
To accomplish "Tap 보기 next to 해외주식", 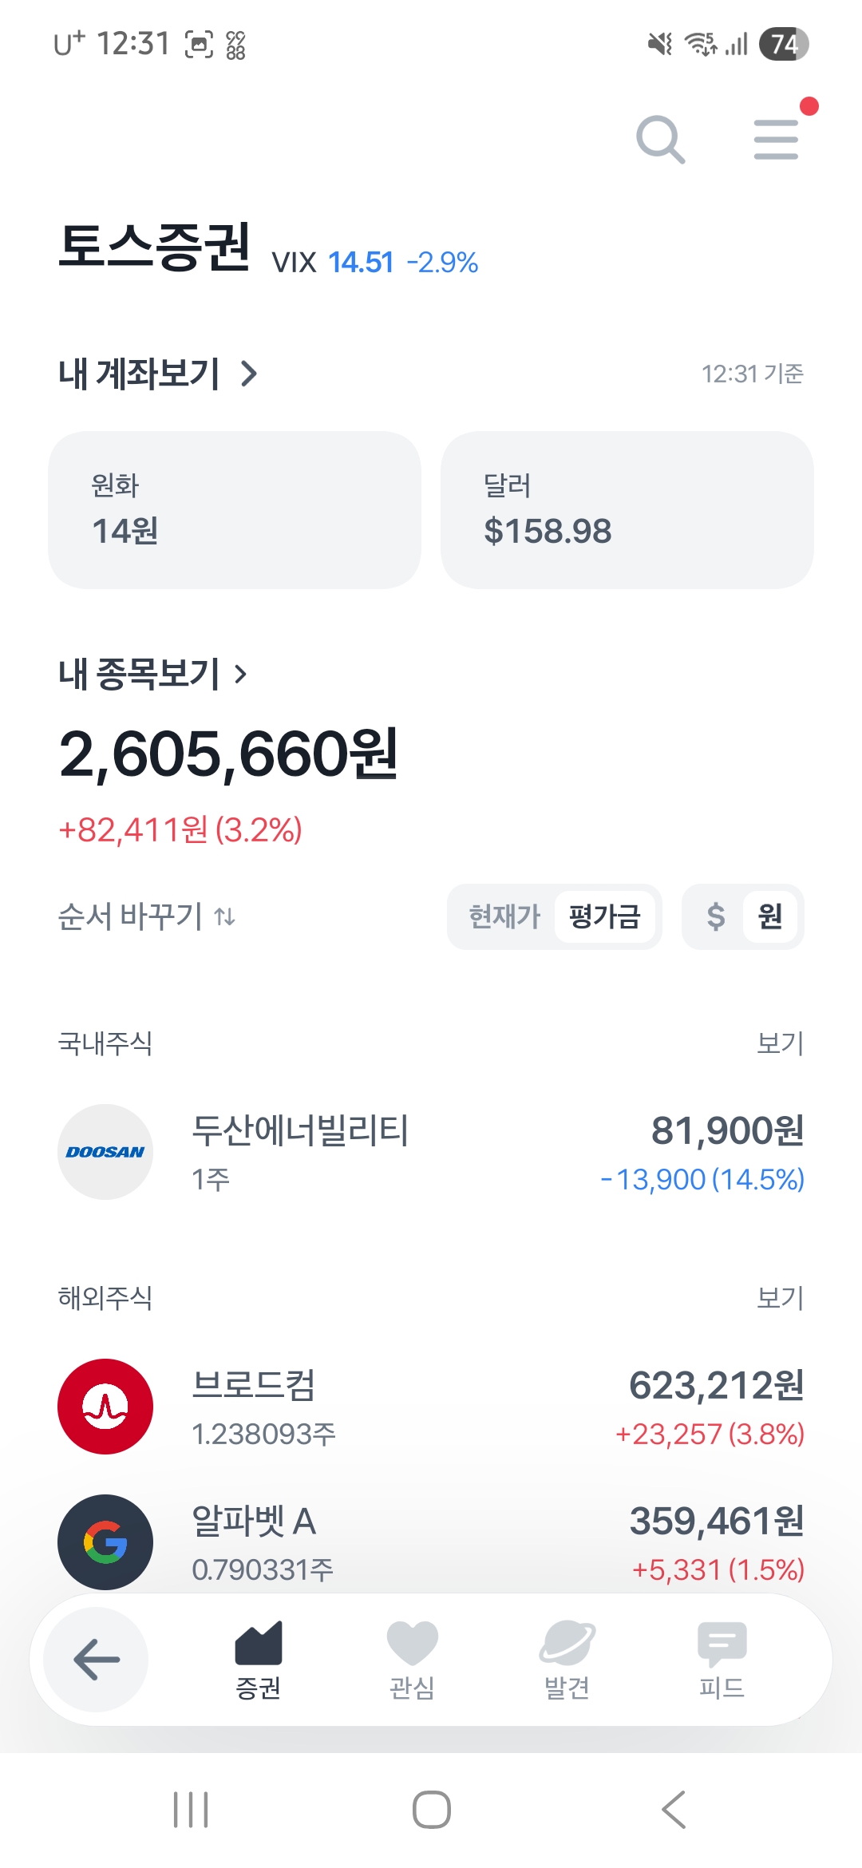I will 780,1298.
